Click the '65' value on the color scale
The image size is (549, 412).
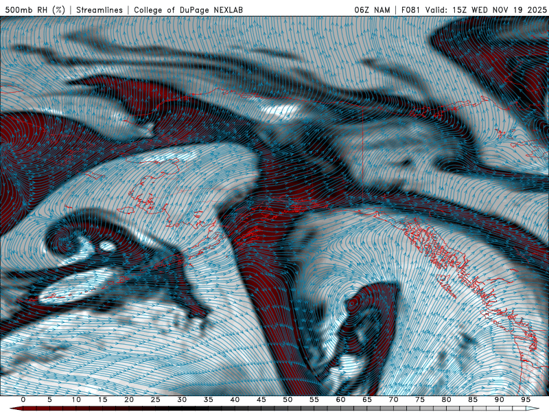(367, 400)
